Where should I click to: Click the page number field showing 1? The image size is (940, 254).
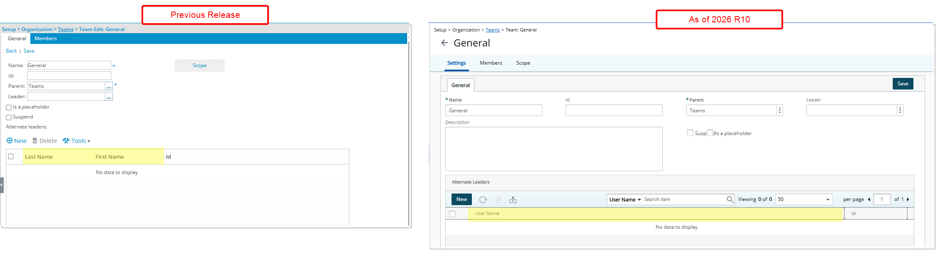pos(882,199)
